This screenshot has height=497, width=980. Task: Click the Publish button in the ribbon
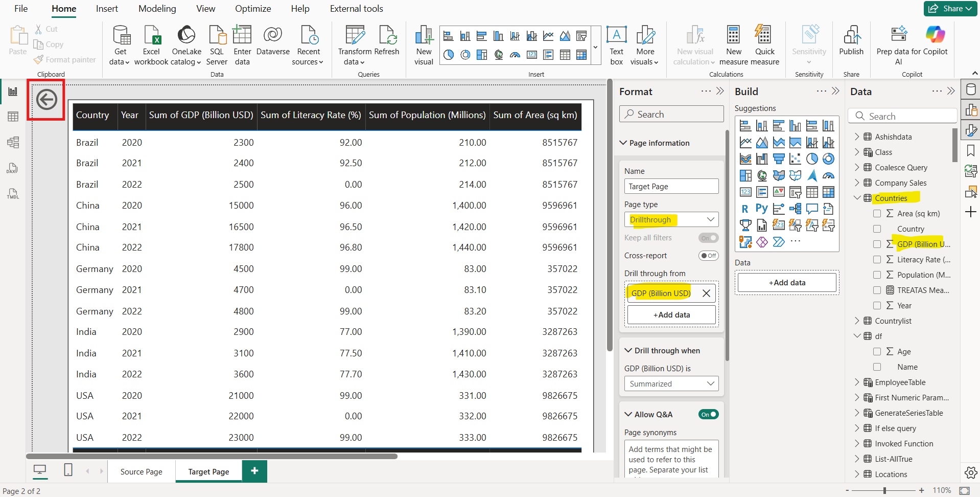[x=851, y=44]
